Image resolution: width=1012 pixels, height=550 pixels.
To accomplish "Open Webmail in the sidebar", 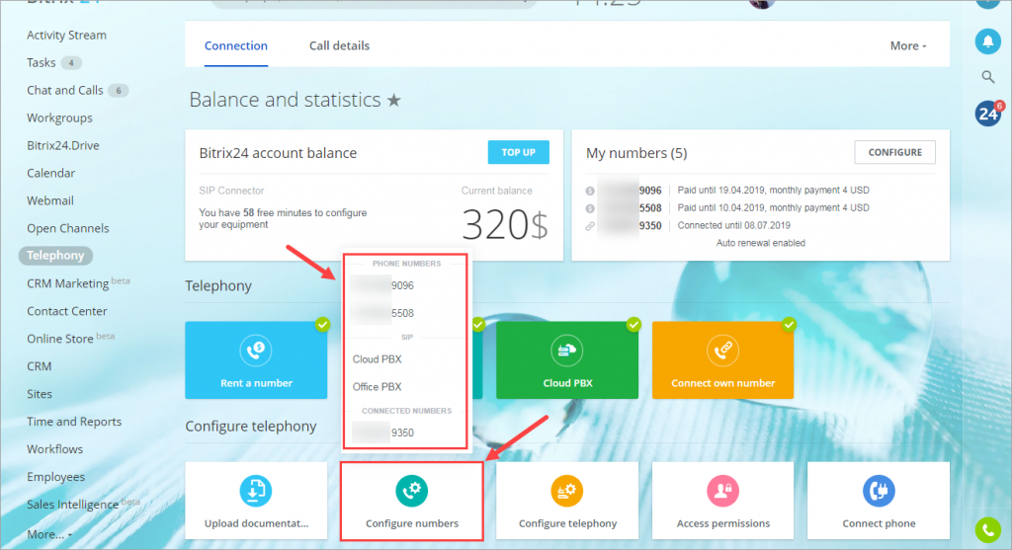I will pyautogui.click(x=49, y=200).
